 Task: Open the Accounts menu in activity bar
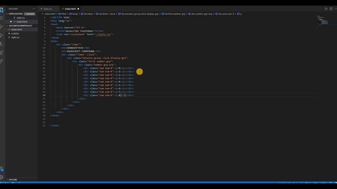(2, 169)
